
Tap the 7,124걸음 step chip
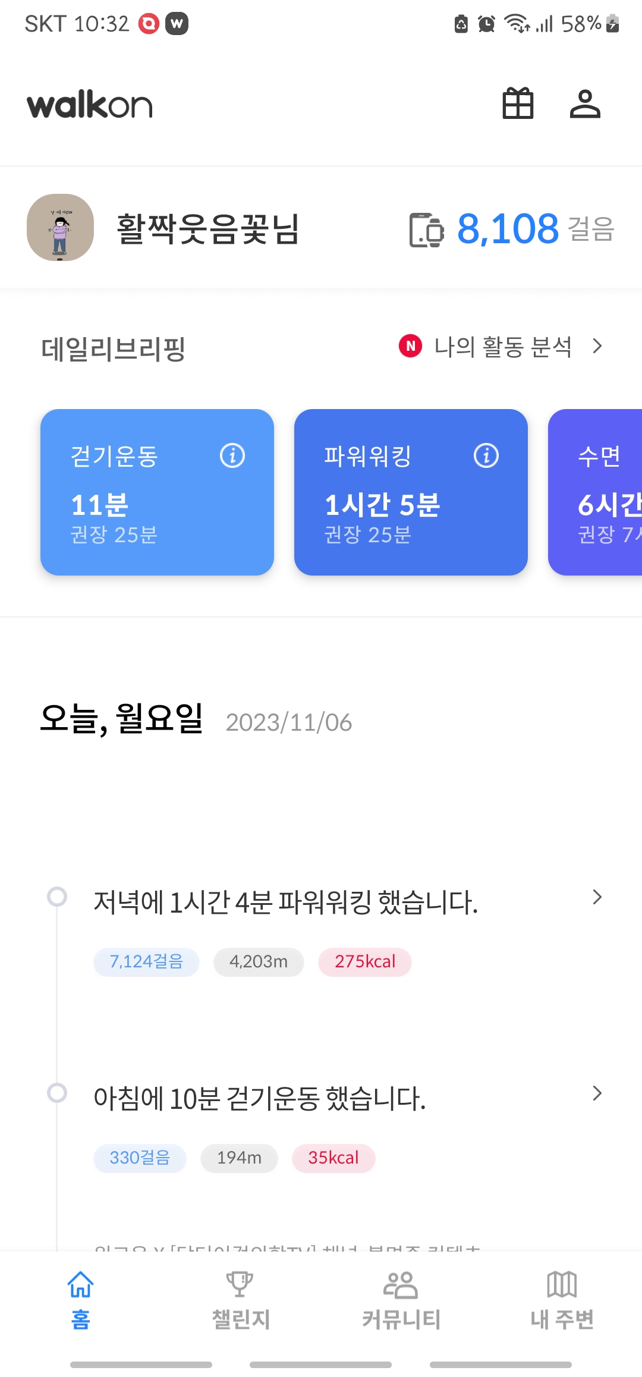(x=146, y=962)
